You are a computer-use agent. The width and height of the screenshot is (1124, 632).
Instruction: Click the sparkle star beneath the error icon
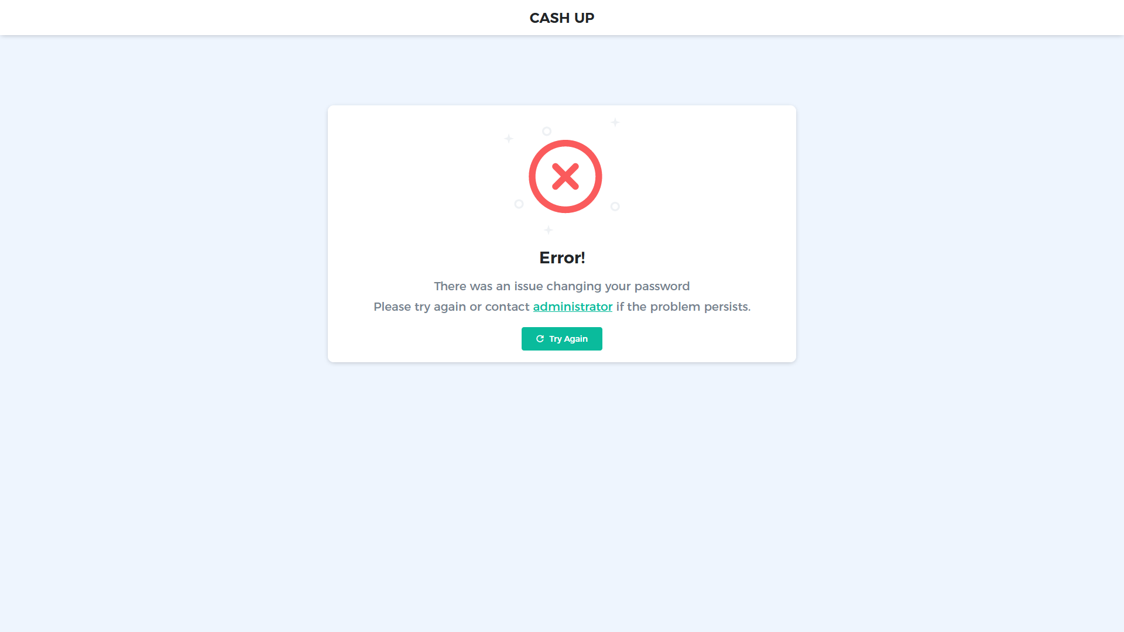548,229
